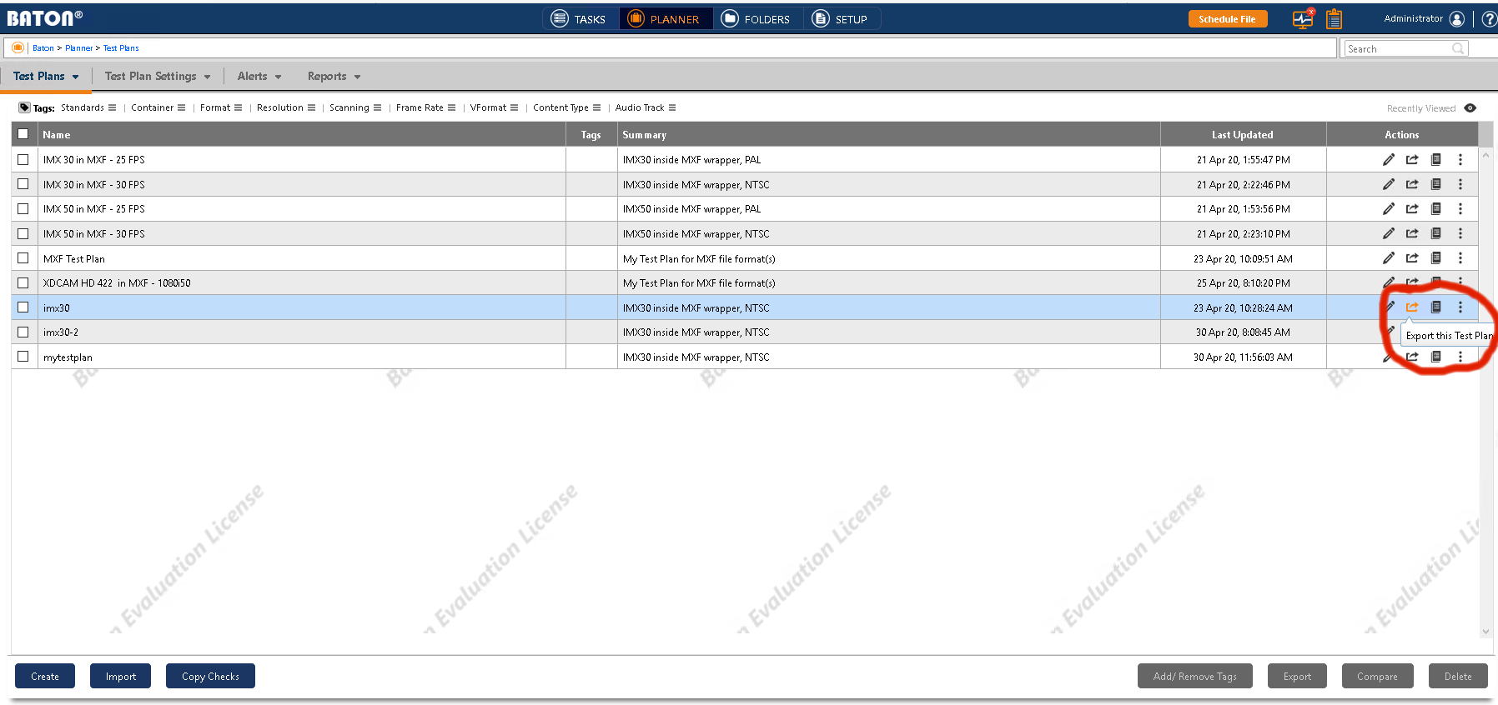The height and width of the screenshot is (705, 1498).
Task: Open the help question mark icon
Action: (1489, 19)
